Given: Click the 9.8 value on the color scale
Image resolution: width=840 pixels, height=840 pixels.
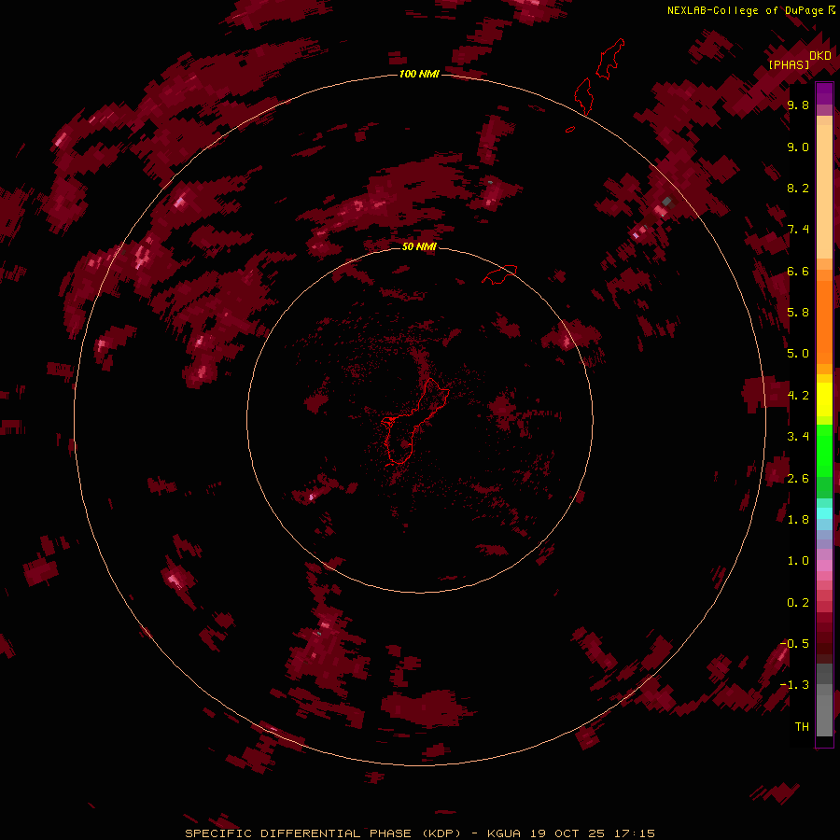Looking at the screenshot, I should pos(798,105).
